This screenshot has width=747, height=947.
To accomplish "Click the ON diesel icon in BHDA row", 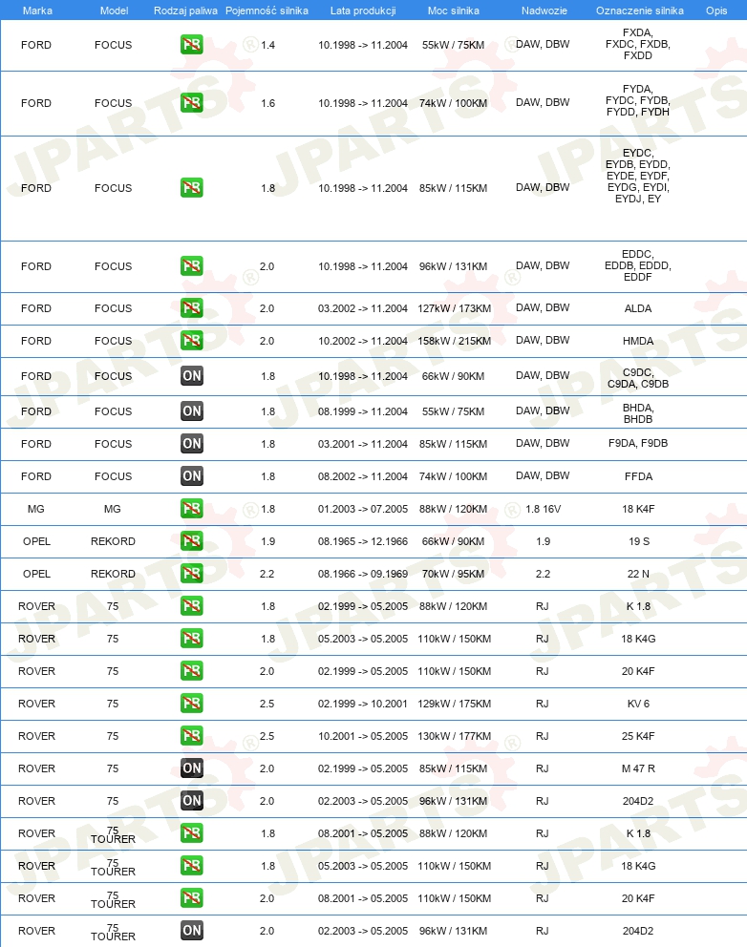I will click(x=192, y=411).
